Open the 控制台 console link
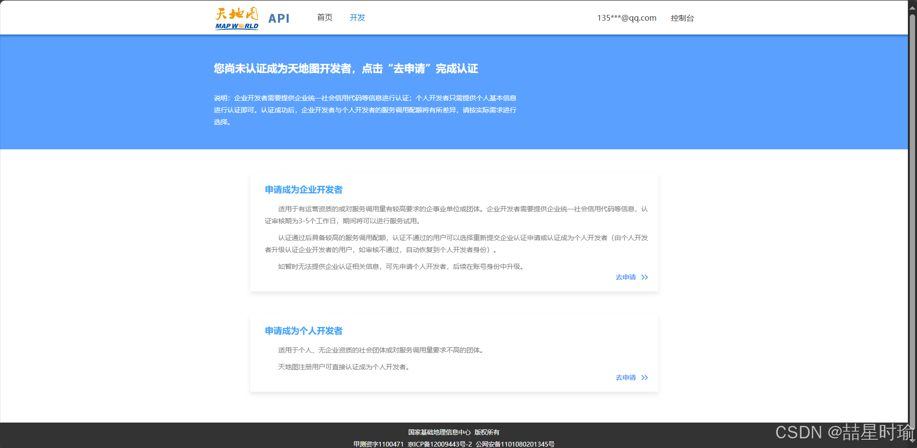Screen dimensions: 917x448 tap(682, 18)
